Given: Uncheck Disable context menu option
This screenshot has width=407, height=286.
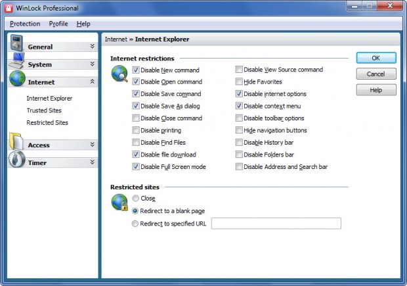Looking at the screenshot, I should [x=239, y=106].
